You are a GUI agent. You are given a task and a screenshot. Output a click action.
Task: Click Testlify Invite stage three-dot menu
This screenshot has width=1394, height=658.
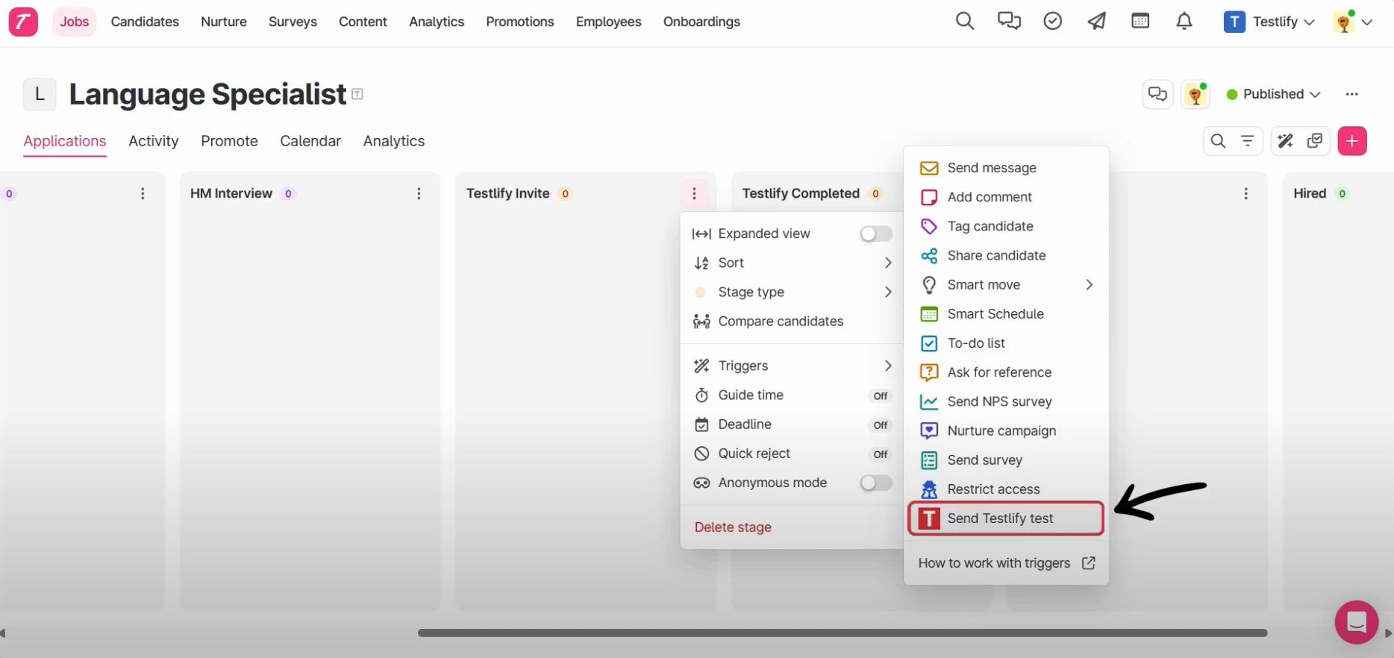(x=694, y=194)
